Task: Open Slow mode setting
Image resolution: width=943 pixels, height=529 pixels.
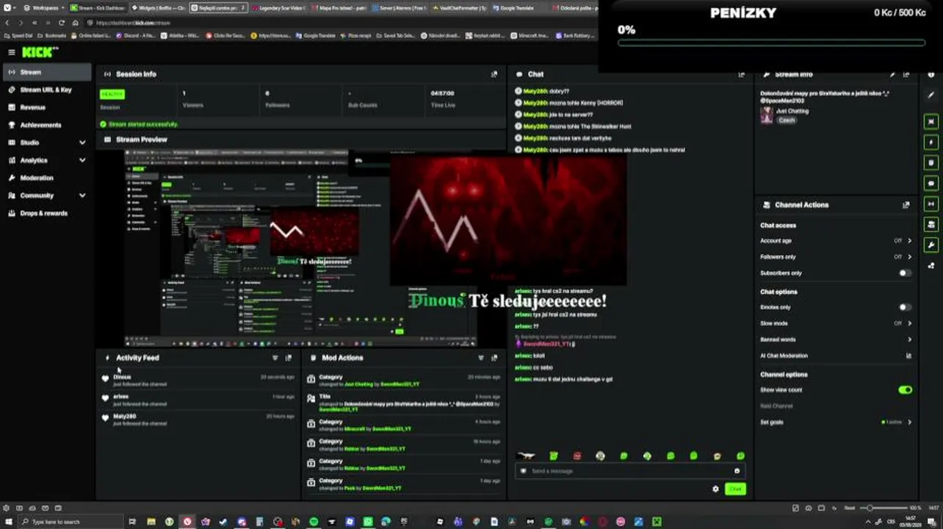Action: point(836,323)
